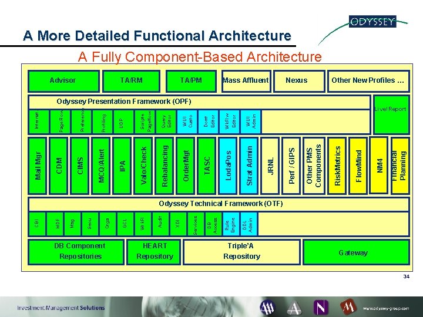Click the Audit component in OTF row

160,224
